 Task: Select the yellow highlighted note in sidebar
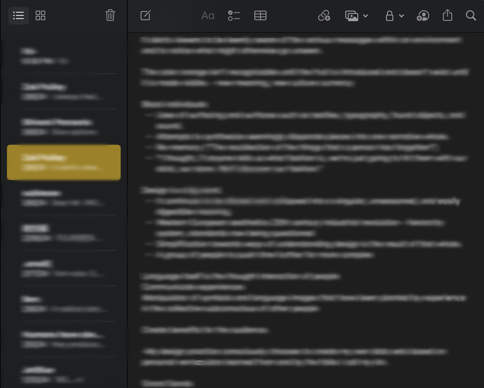(64, 162)
